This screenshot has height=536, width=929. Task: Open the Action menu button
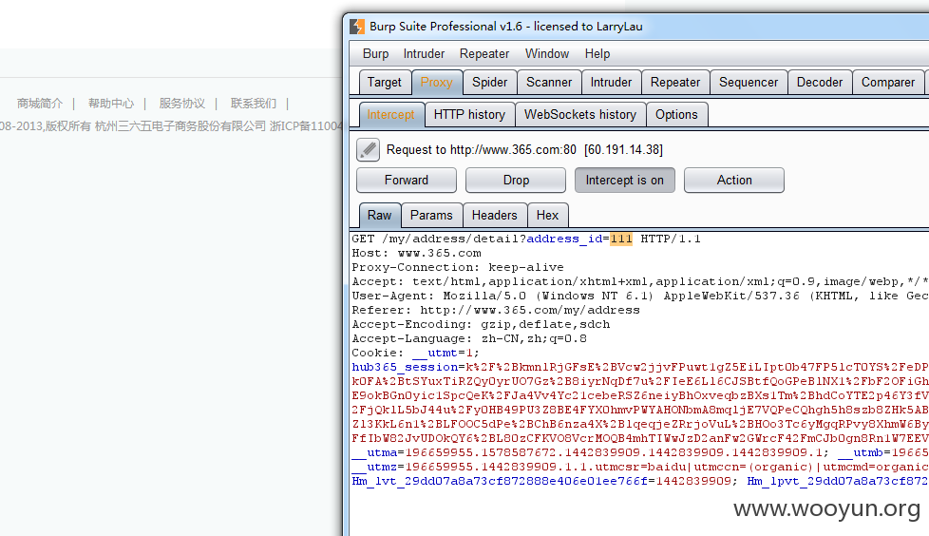[x=734, y=181]
